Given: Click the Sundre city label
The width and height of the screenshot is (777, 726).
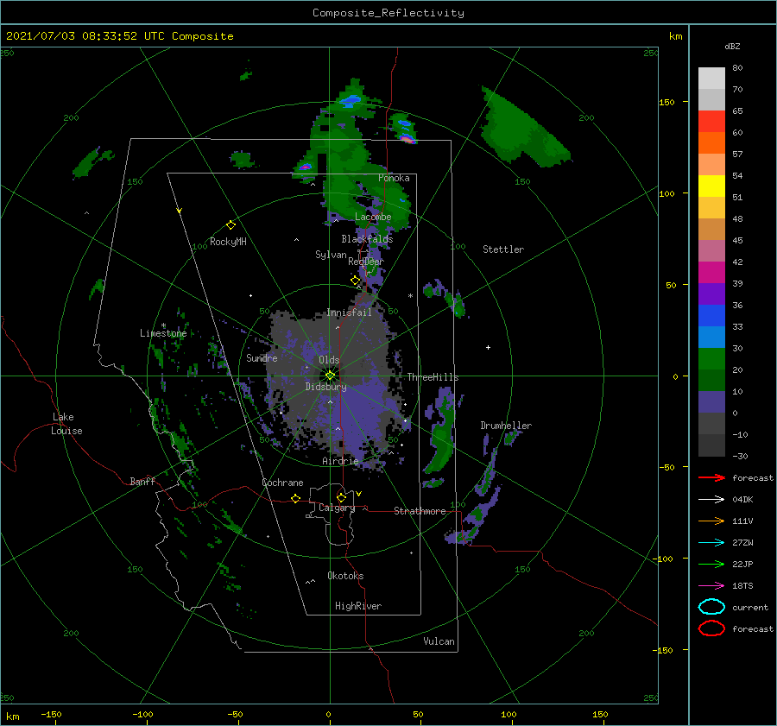Looking at the screenshot, I should [x=262, y=357].
